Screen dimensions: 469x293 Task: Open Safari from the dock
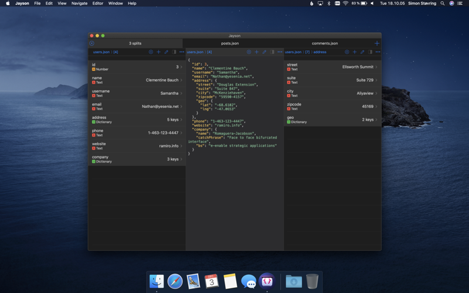[175, 281]
